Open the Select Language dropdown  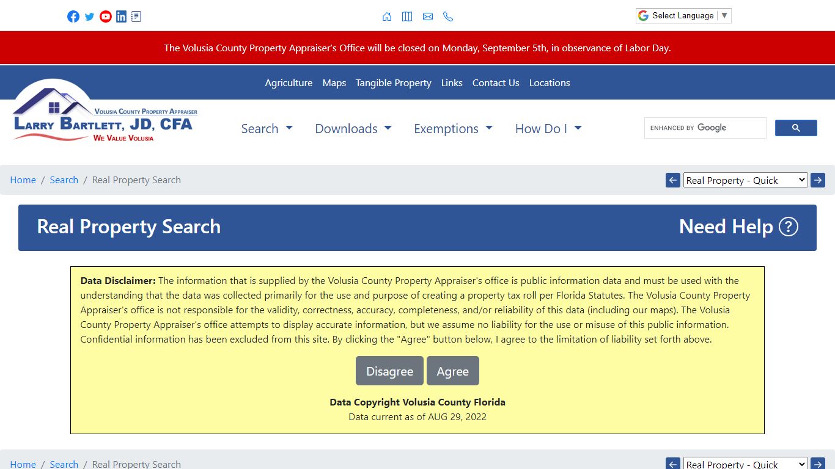[683, 16]
